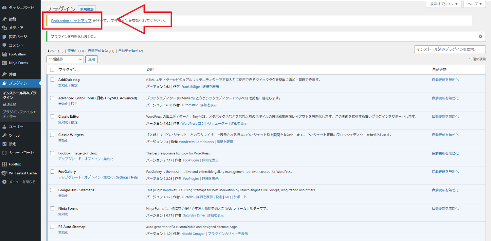Open the 一括操作 bulk actions dropdown
The image size is (491, 241).
pyautogui.click(x=65, y=59)
